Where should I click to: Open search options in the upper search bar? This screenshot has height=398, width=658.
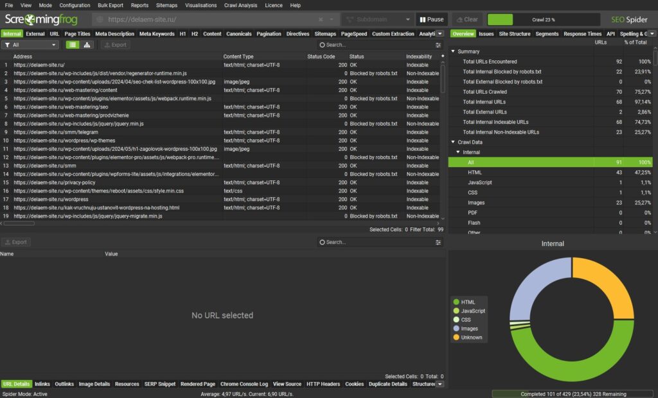point(438,45)
